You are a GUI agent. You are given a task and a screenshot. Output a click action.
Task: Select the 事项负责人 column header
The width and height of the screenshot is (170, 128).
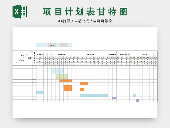tap(35, 58)
